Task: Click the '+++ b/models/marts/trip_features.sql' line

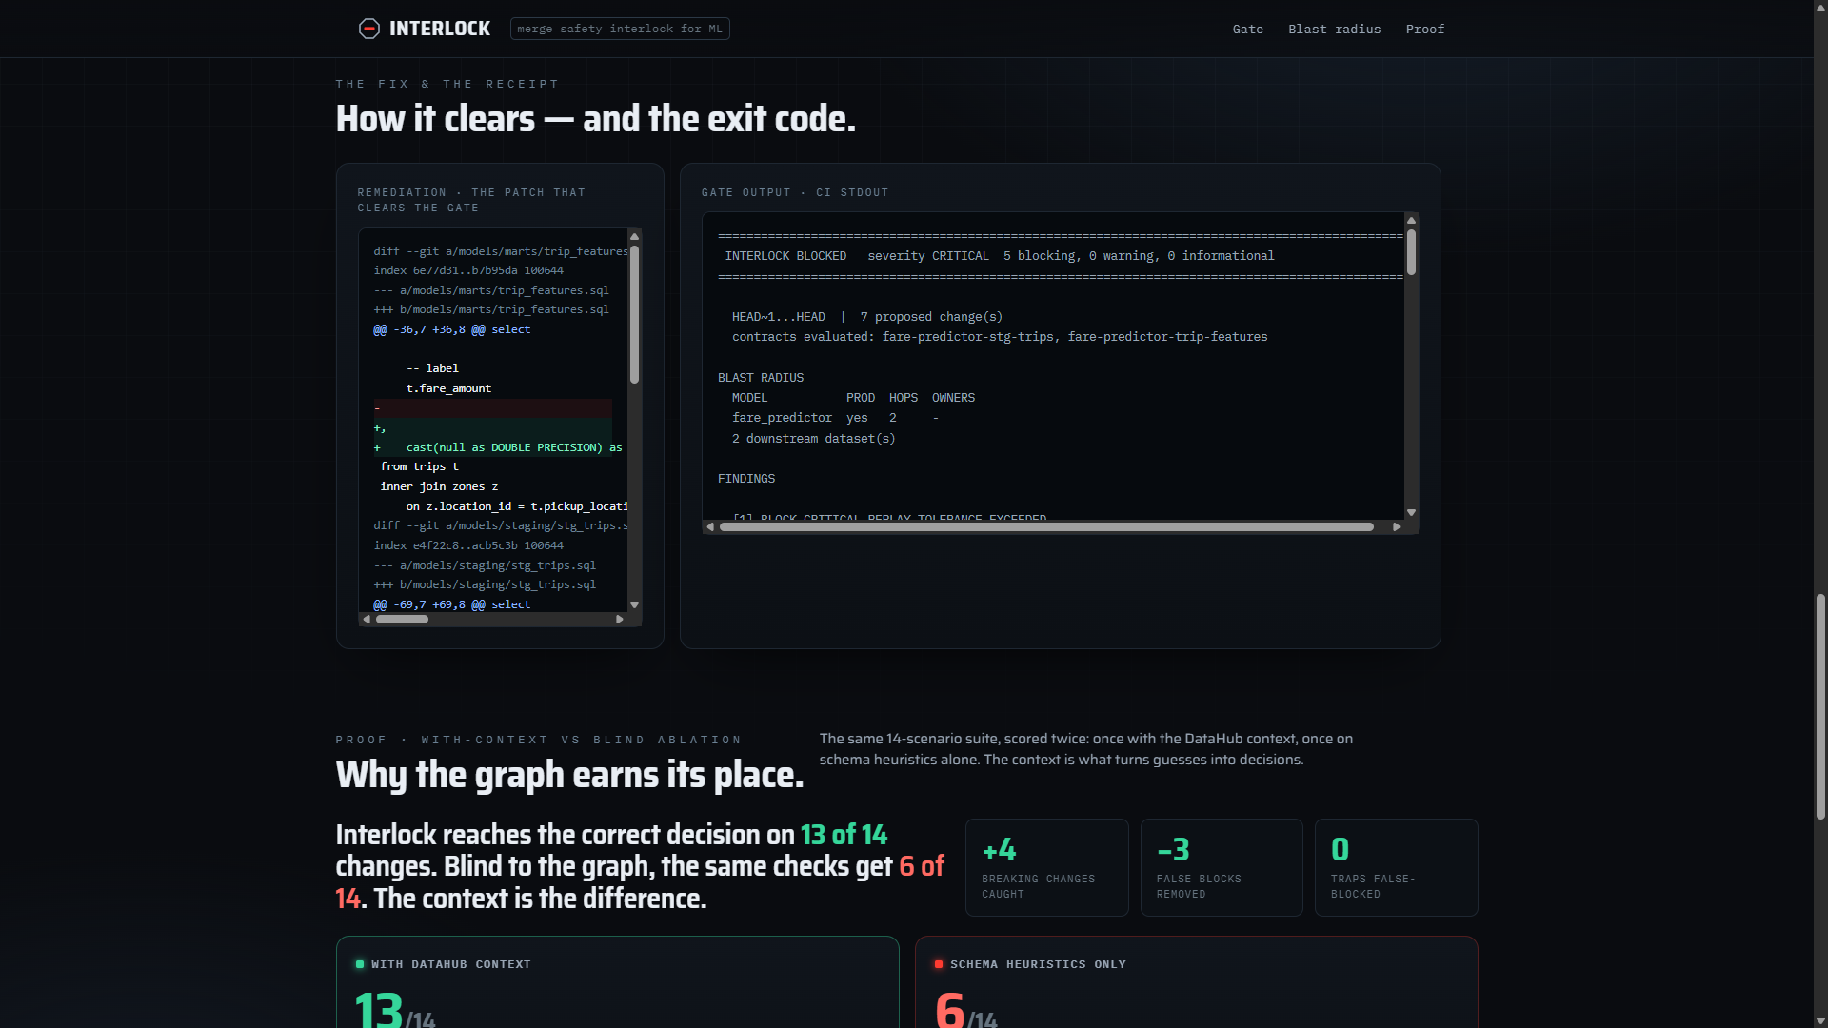Action: click(491, 309)
